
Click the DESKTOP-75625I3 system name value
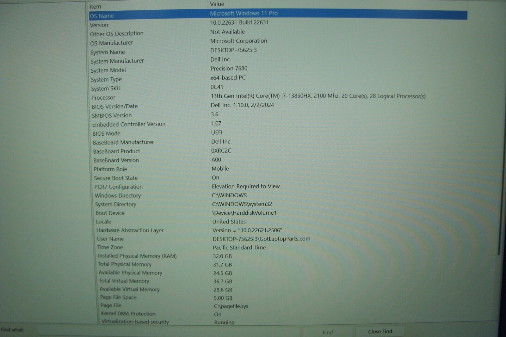point(233,50)
